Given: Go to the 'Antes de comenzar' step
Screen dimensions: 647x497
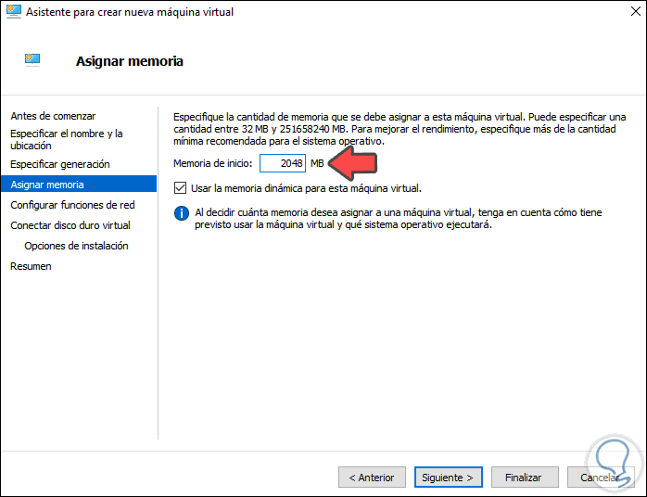Looking at the screenshot, I should tap(53, 116).
